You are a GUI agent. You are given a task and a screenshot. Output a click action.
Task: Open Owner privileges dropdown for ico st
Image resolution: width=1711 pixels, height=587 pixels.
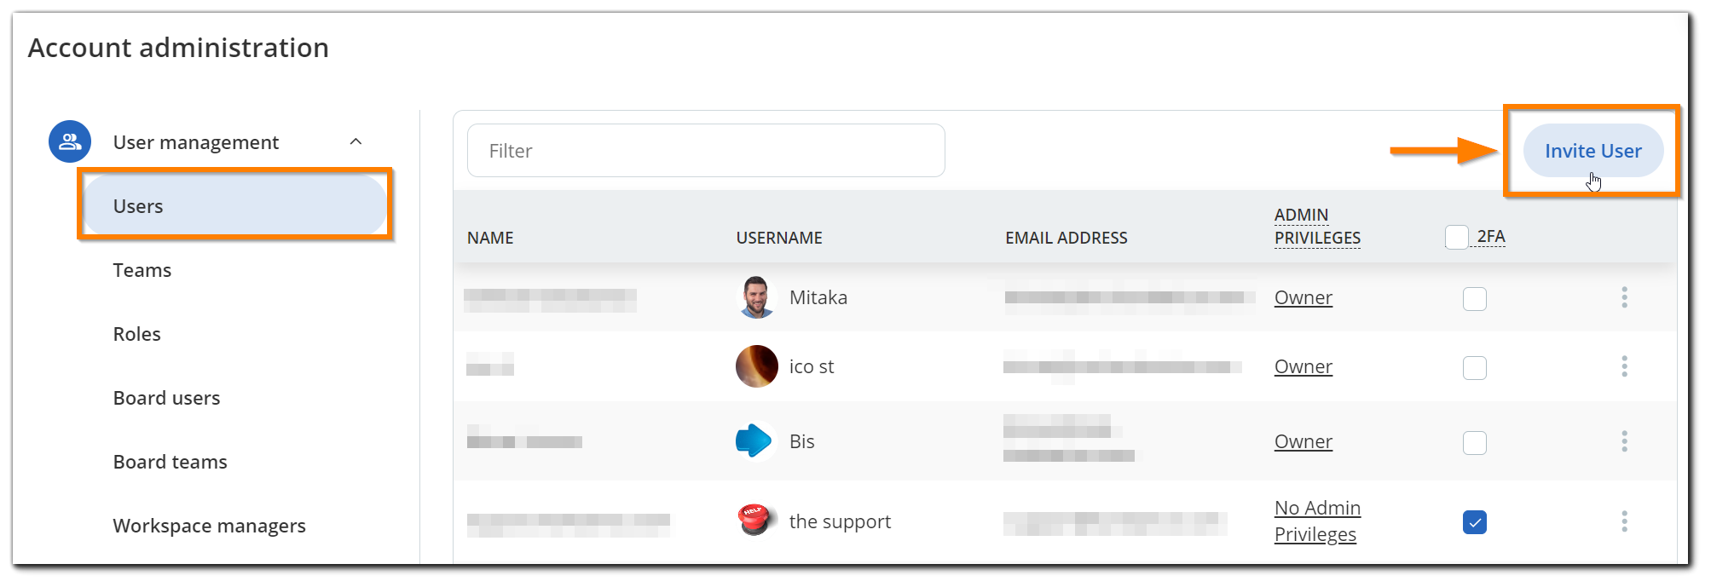click(1303, 366)
